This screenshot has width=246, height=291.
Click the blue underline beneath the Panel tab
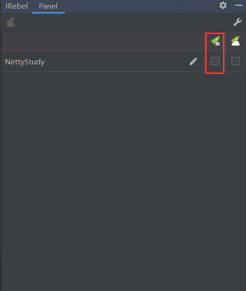pyautogui.click(x=48, y=12)
